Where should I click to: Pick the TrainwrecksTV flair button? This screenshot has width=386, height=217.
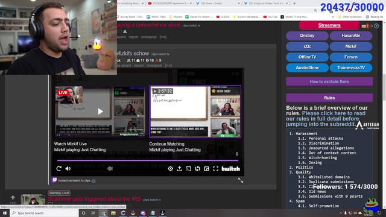click(351, 68)
